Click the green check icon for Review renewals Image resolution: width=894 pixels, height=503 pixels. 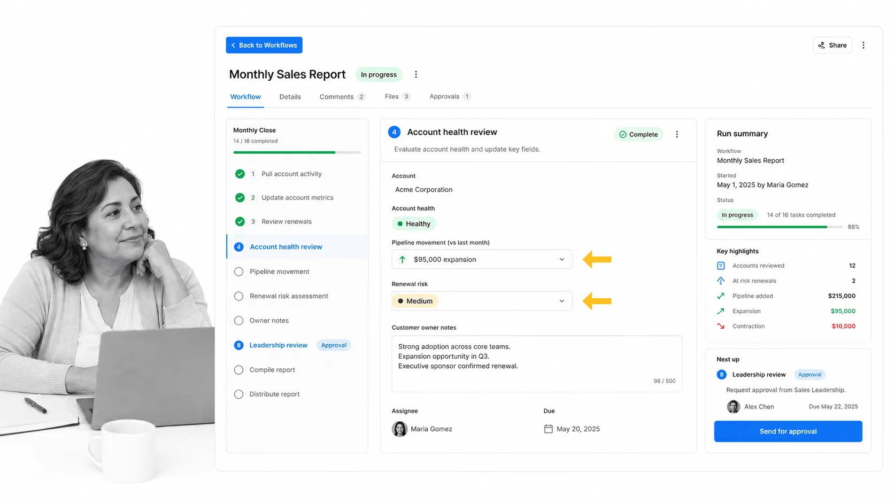[x=240, y=221]
